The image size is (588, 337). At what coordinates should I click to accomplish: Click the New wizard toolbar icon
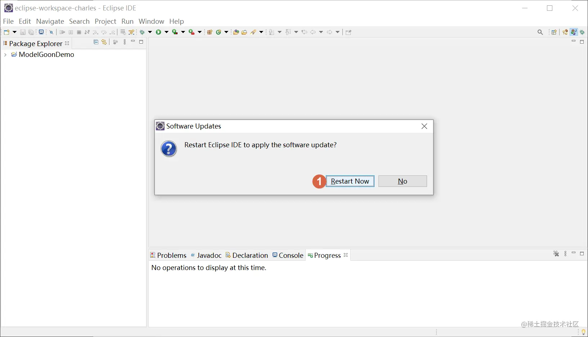point(7,32)
